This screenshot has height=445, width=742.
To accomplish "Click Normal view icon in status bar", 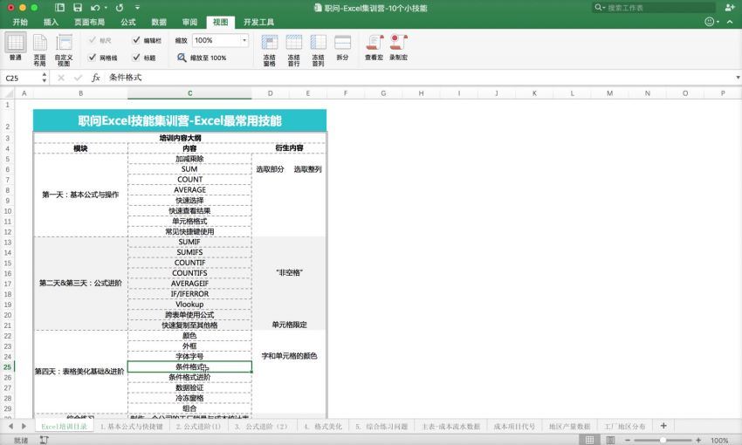I will point(589,440).
